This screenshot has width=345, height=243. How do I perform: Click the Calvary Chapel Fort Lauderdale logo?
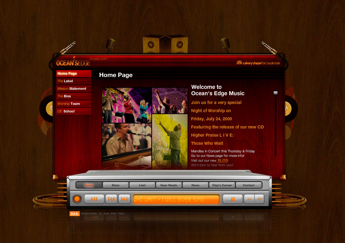[258, 63]
